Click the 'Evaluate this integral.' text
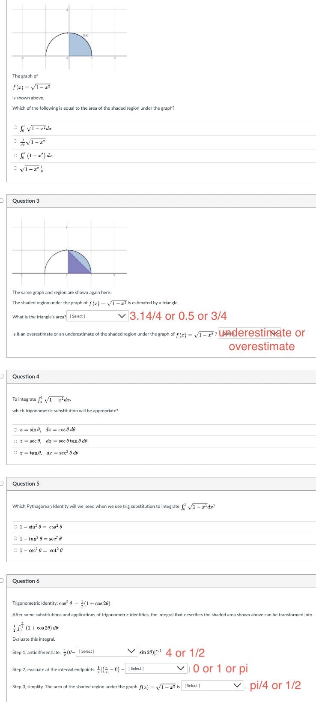The image size is (316, 702). [34, 639]
